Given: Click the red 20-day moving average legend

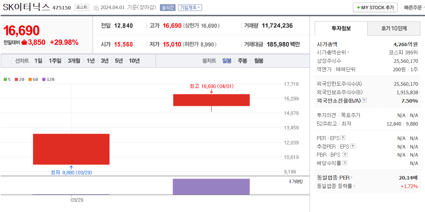Looking at the screenshot, I should (19, 79).
